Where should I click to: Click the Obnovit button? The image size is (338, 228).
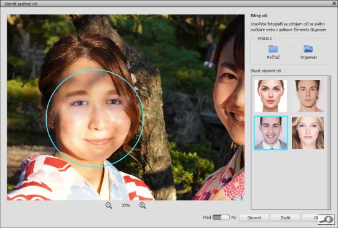254,218
